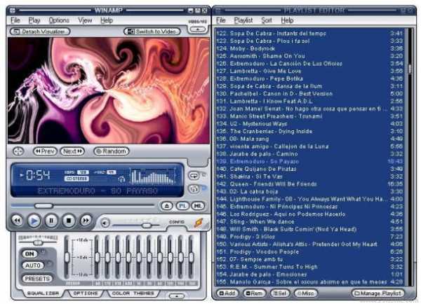Click the volume slider thumb

click(x=147, y=226)
